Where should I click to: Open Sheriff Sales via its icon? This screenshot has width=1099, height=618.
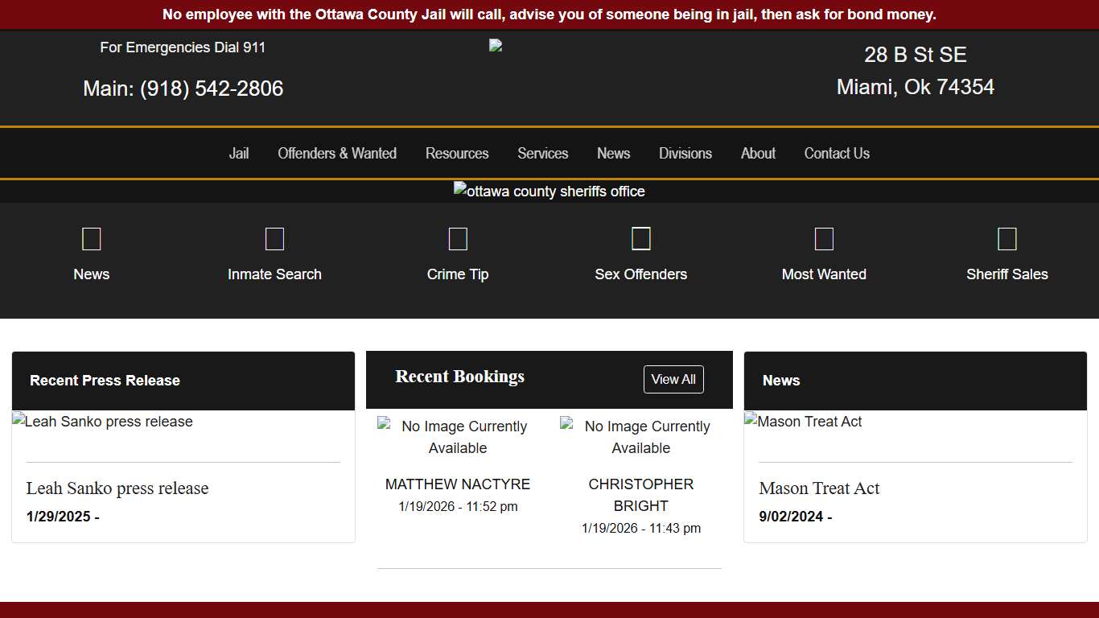pyautogui.click(x=1007, y=238)
